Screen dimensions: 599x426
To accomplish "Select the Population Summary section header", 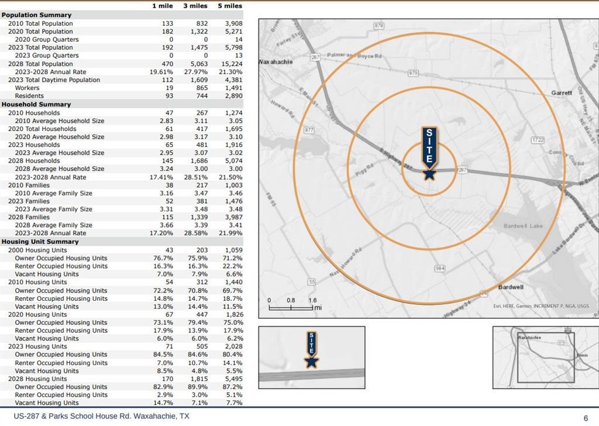I will coord(36,15).
